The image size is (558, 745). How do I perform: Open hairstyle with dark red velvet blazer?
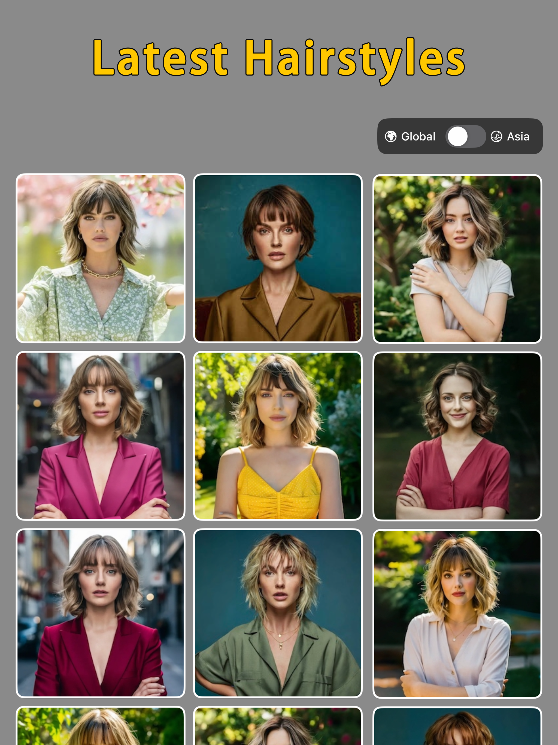point(101,613)
